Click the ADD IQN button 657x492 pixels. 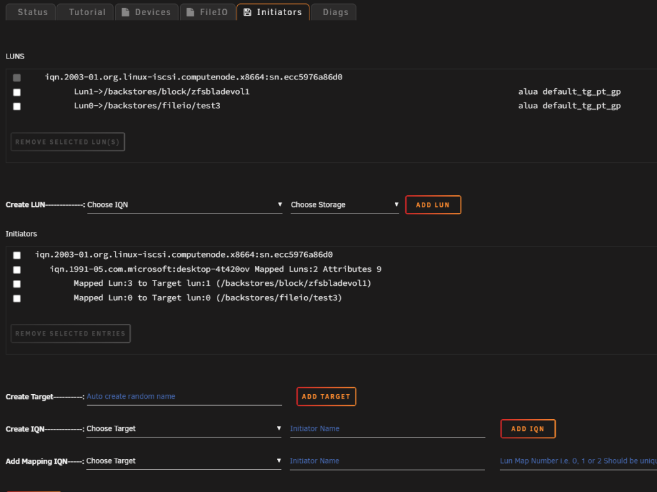point(528,429)
